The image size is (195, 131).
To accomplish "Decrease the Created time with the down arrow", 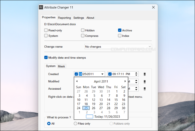I will coord(136,75).
